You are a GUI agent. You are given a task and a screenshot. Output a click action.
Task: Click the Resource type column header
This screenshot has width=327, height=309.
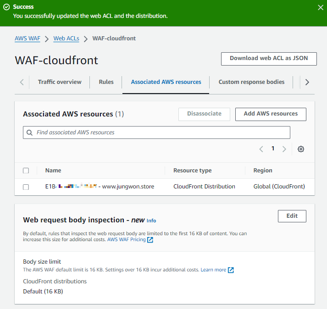pyautogui.click(x=193, y=171)
